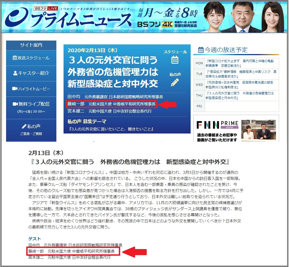Screen dimensions: 289x267
Task: Click 宮本雄二 line in guest list
Action: [69, 257]
